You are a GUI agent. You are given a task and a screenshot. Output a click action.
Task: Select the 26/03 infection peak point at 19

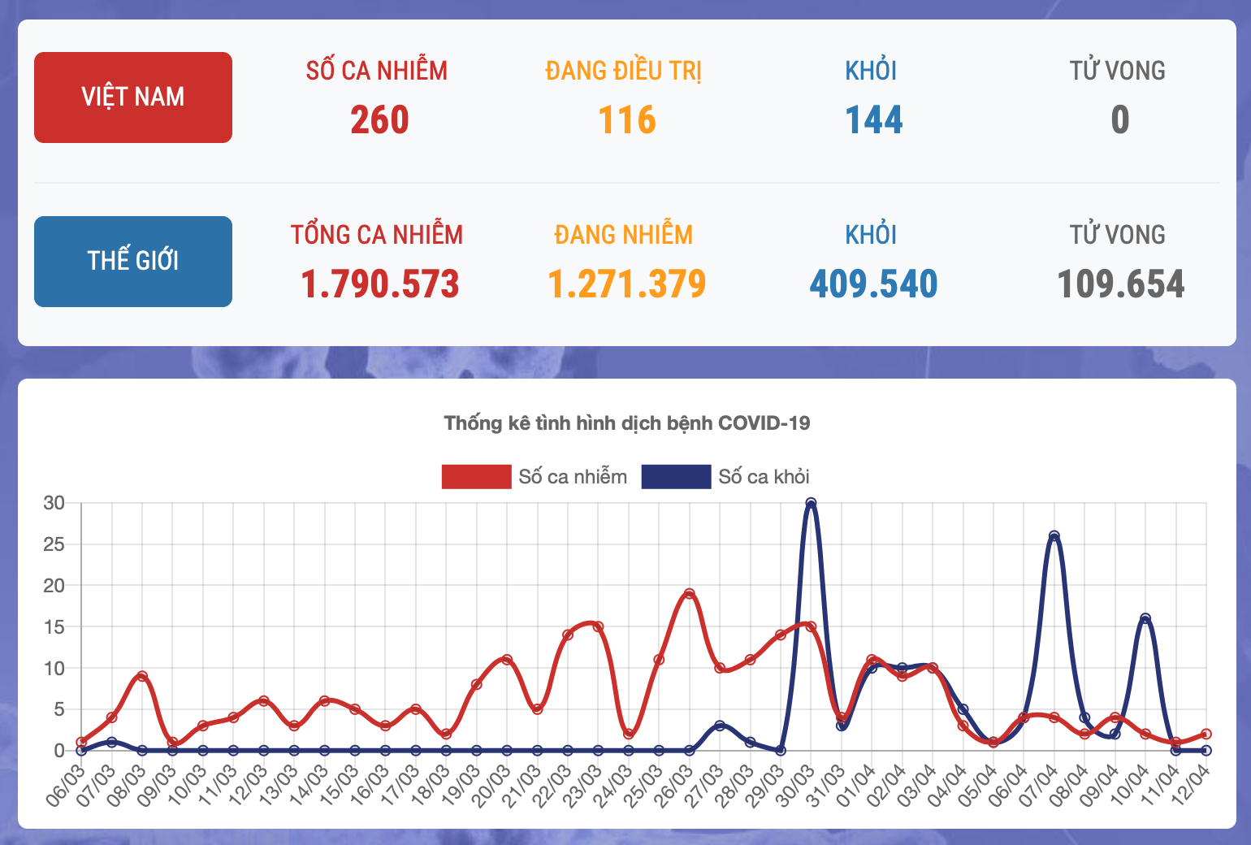689,594
